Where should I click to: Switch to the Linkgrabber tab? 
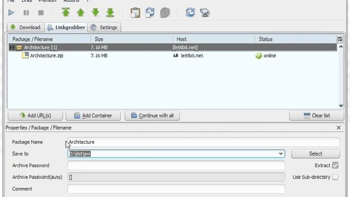[x=66, y=27]
